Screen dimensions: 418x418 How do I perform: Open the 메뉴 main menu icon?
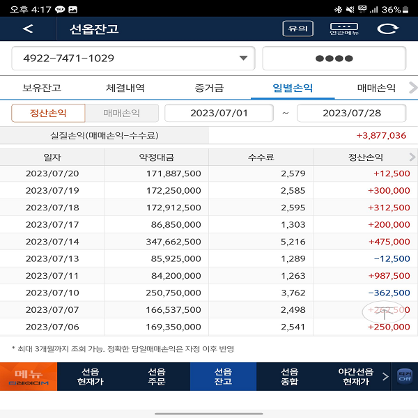coord(28,376)
